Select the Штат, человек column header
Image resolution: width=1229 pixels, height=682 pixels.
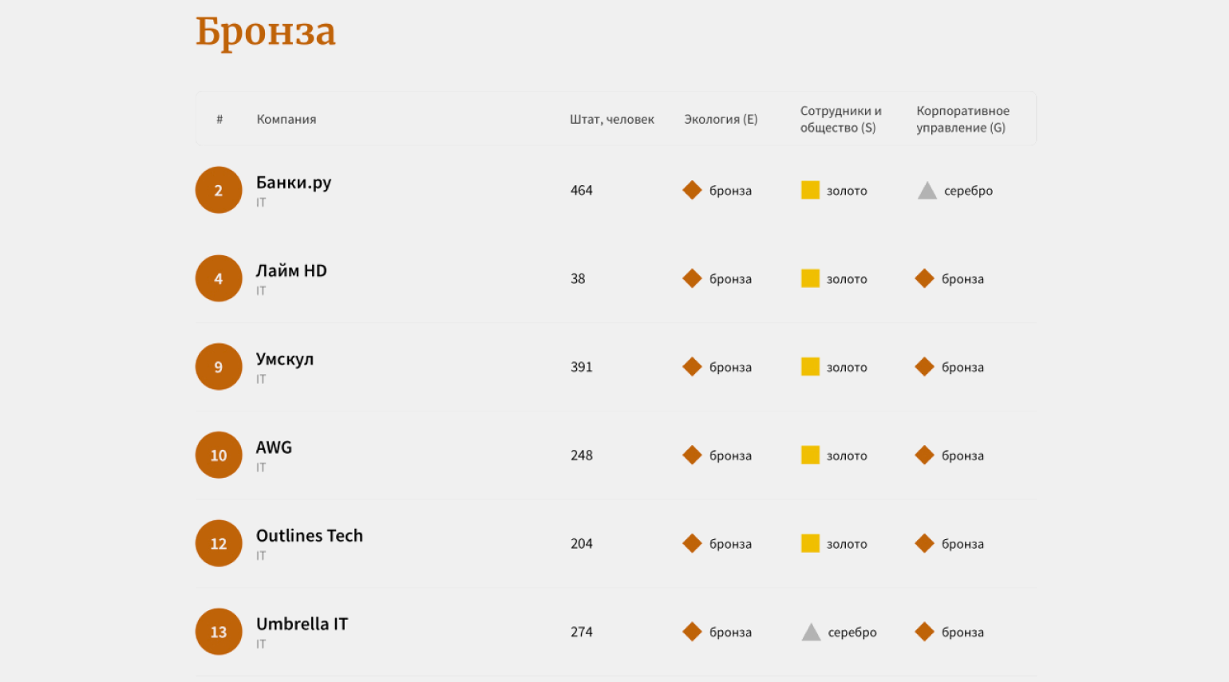pos(612,119)
